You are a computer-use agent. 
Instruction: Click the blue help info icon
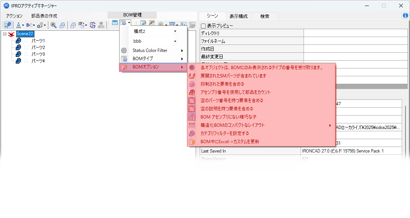[405, 16]
